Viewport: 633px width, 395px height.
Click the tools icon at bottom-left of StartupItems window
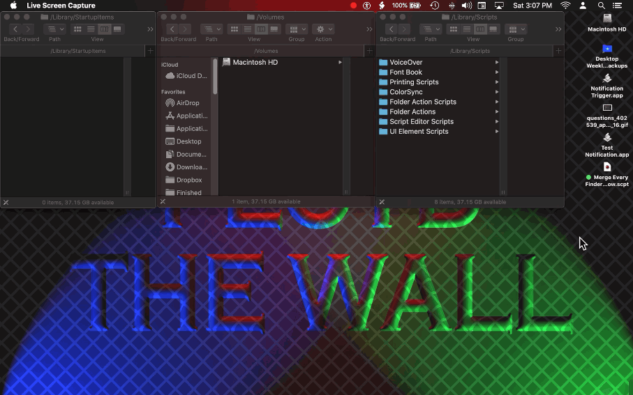click(x=6, y=202)
